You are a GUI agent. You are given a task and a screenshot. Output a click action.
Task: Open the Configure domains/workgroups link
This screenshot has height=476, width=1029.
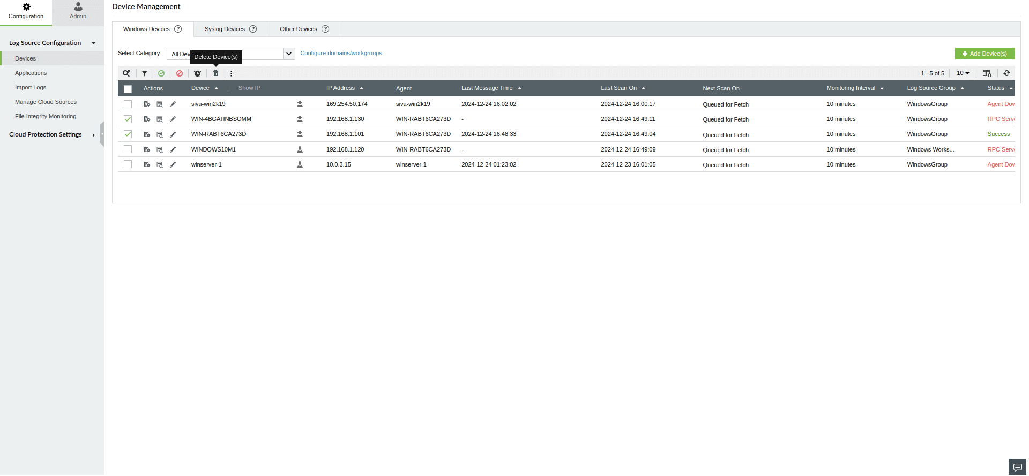(341, 53)
